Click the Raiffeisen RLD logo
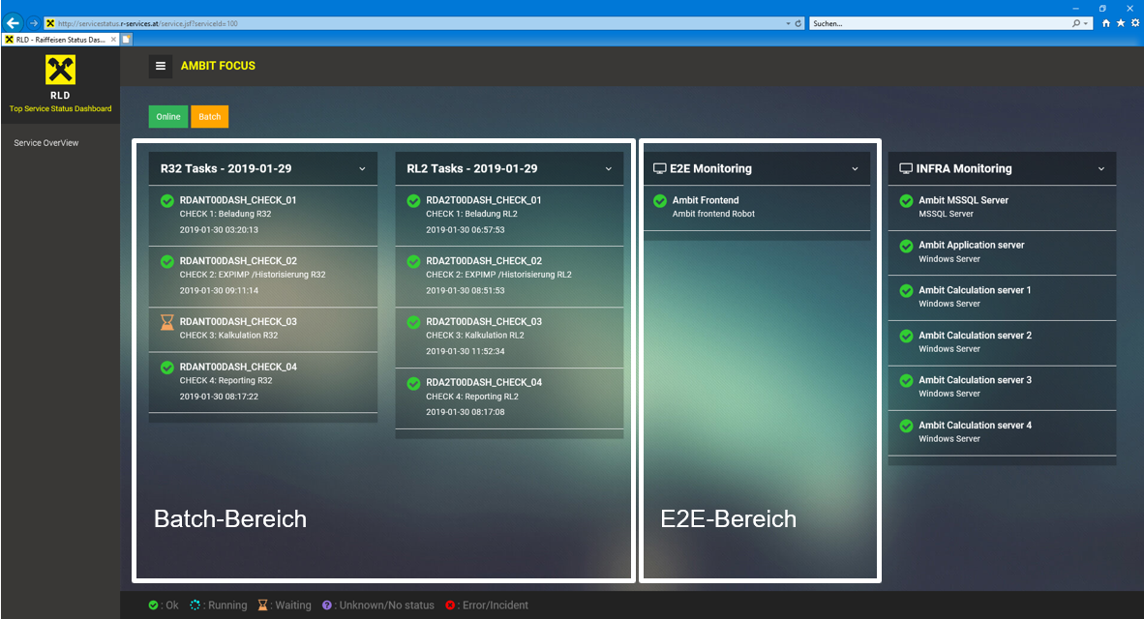The height and width of the screenshot is (619, 1144). point(61,70)
